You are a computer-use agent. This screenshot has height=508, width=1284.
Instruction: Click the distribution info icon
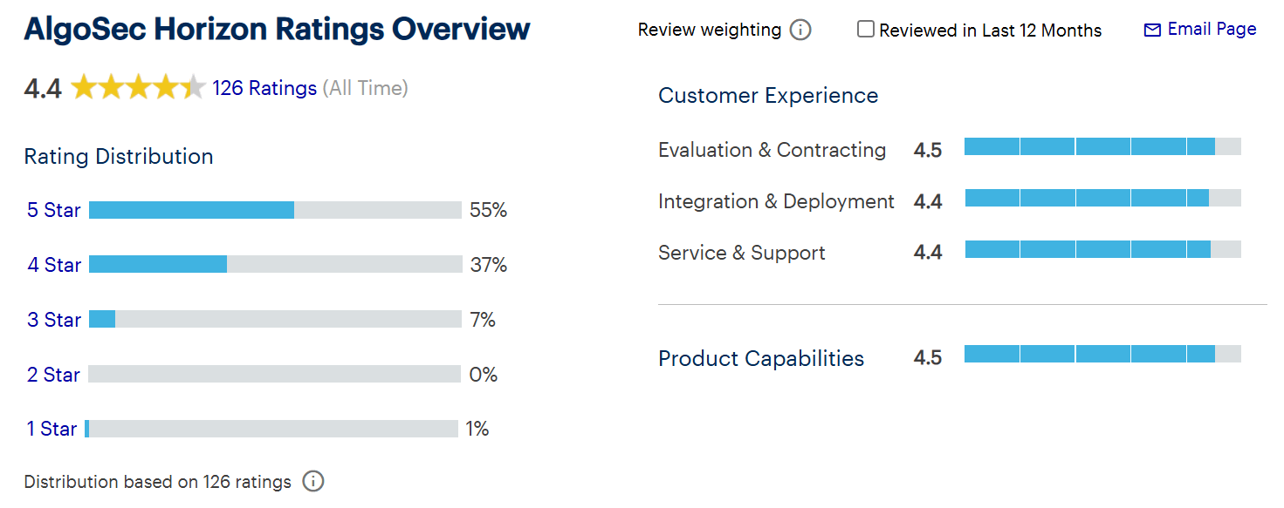pos(312,482)
